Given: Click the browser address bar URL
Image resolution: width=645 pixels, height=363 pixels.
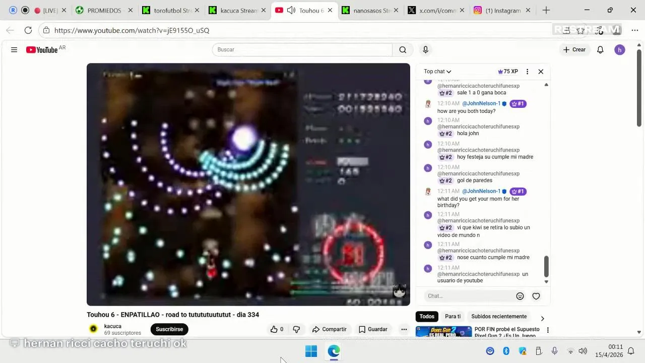Looking at the screenshot, I should tap(132, 30).
